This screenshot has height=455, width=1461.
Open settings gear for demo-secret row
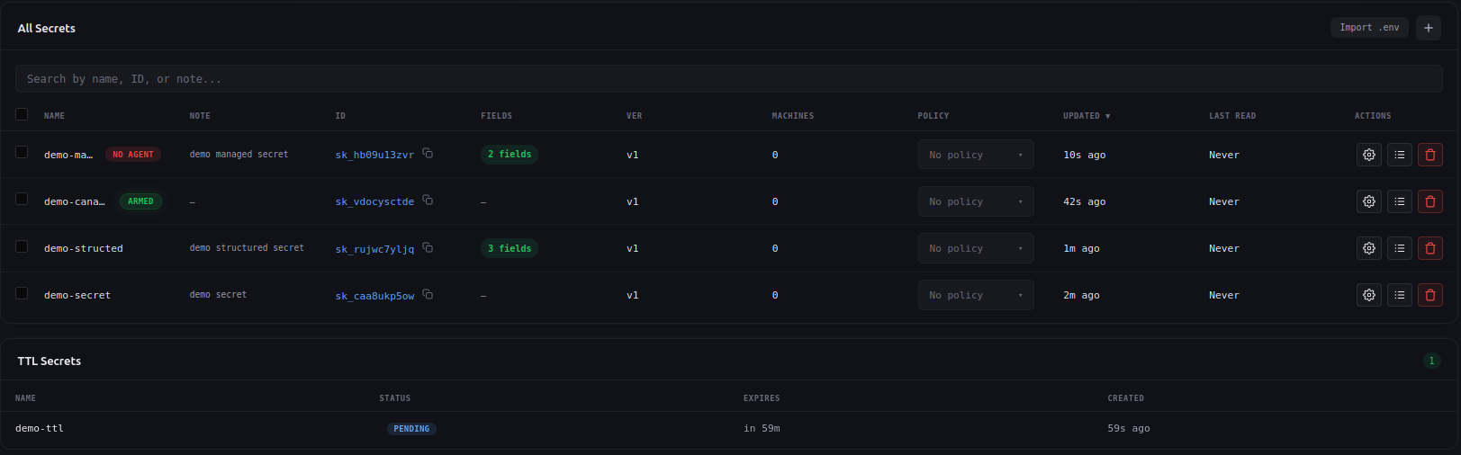[x=1368, y=295]
